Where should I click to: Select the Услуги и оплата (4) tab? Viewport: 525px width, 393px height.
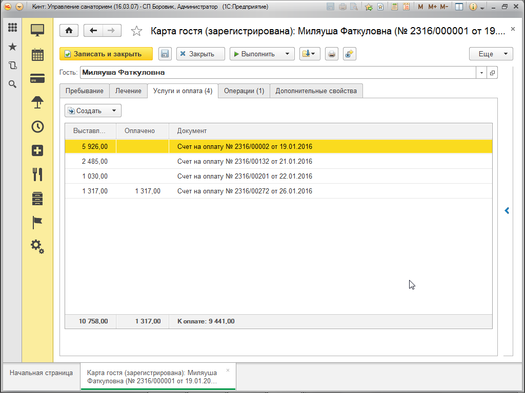183,91
